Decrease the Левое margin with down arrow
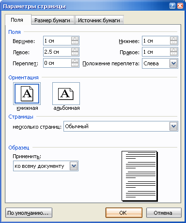Image resolution: width=186 pixels, height=223 pixels. pyautogui.click(x=75, y=54)
